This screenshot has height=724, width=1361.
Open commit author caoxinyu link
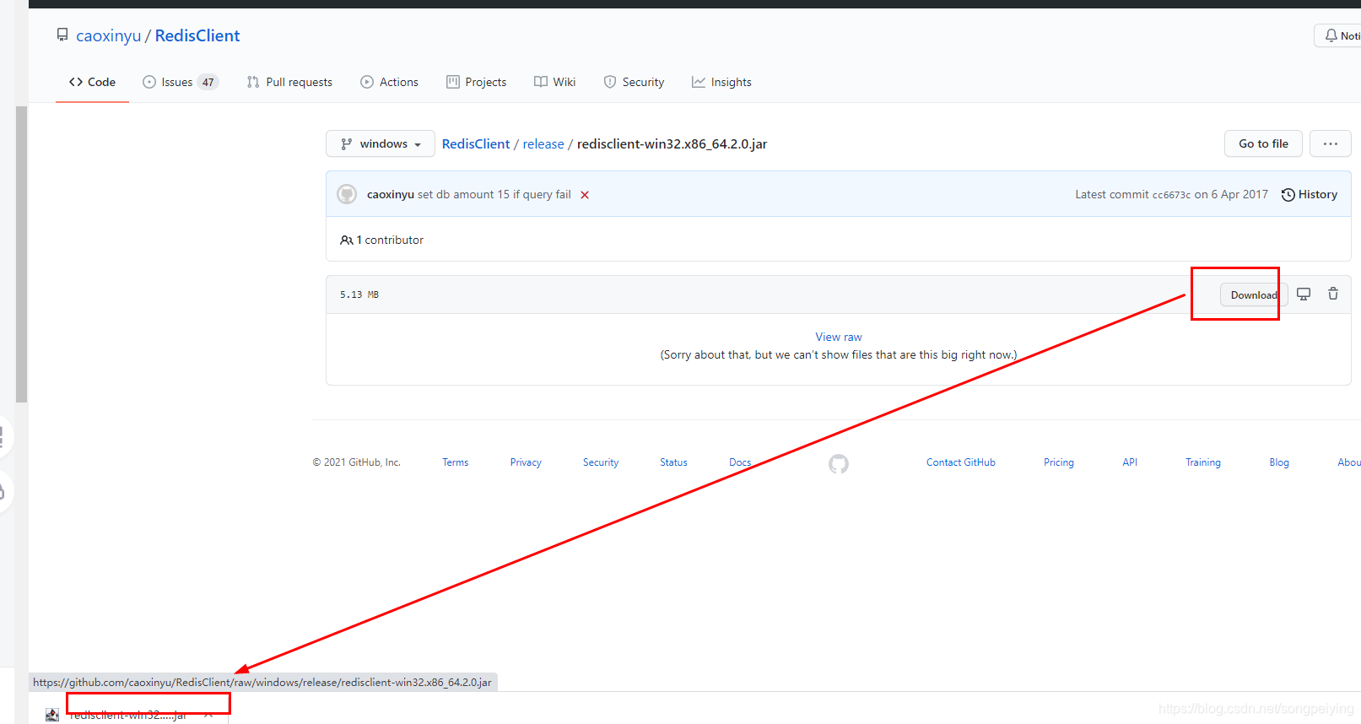point(391,194)
